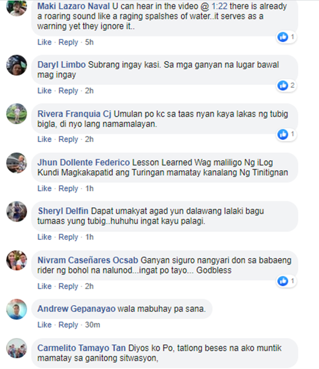This screenshot has height=369, width=319.
Task: Click Jhun Dollente Federico's profile photo
Action: click(17, 163)
